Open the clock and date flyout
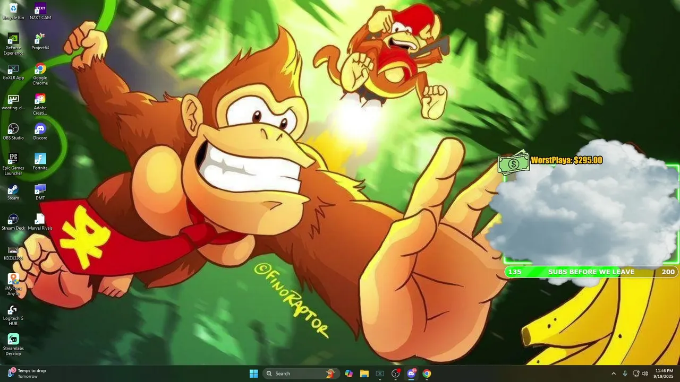 point(664,374)
